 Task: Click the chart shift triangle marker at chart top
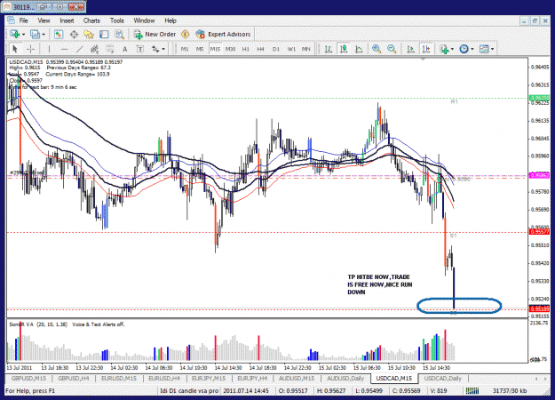[x=423, y=60]
